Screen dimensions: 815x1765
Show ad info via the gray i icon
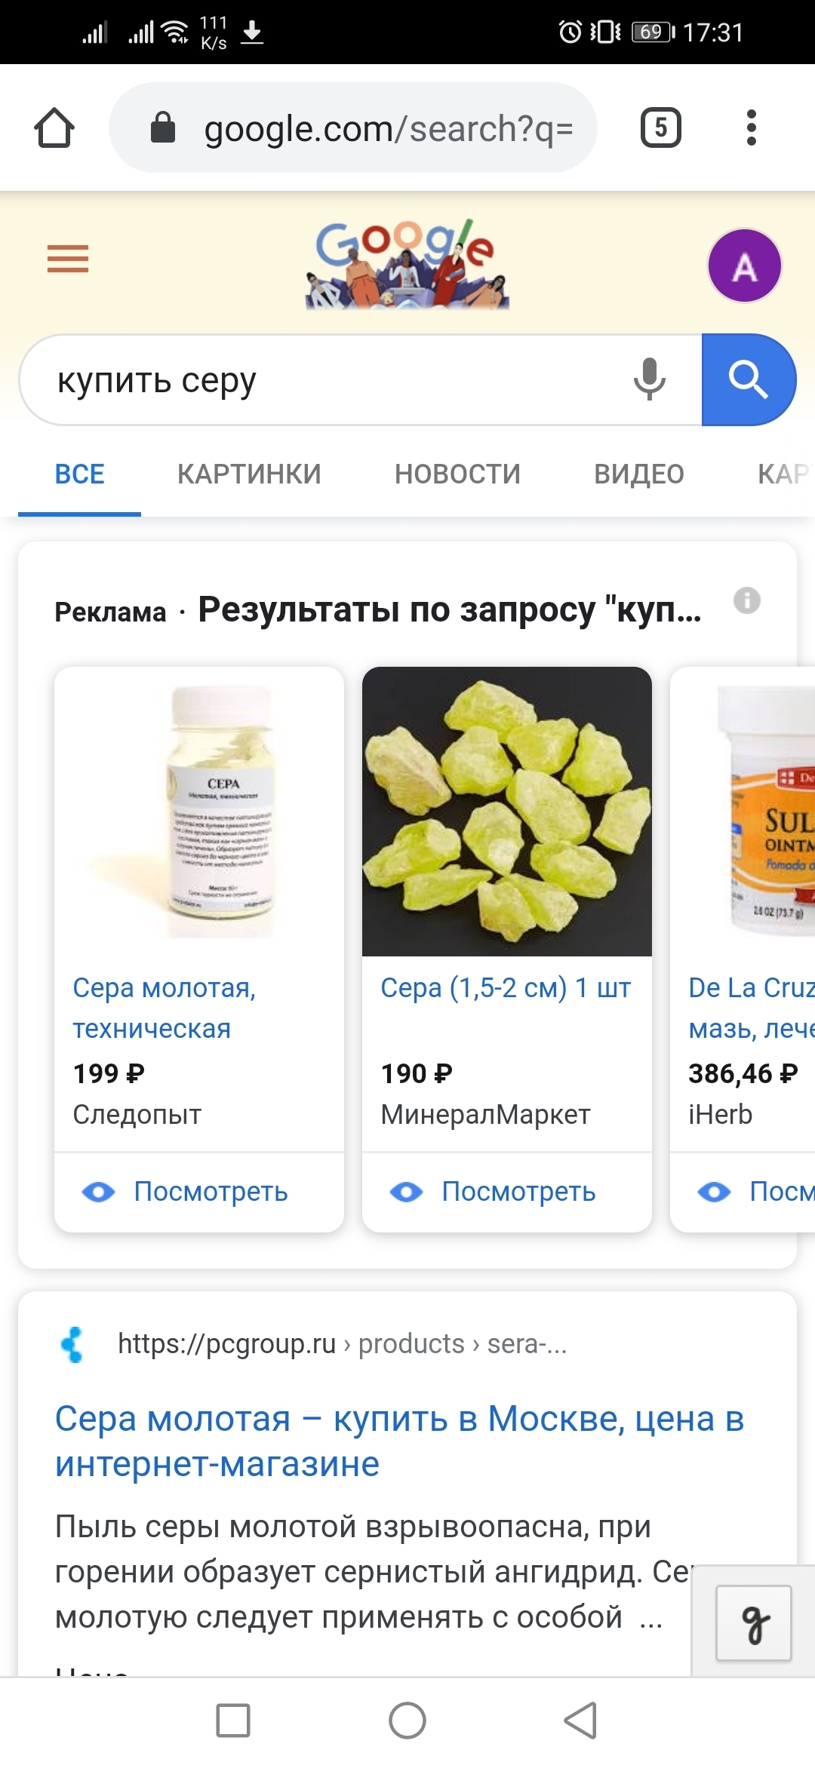[x=747, y=600]
